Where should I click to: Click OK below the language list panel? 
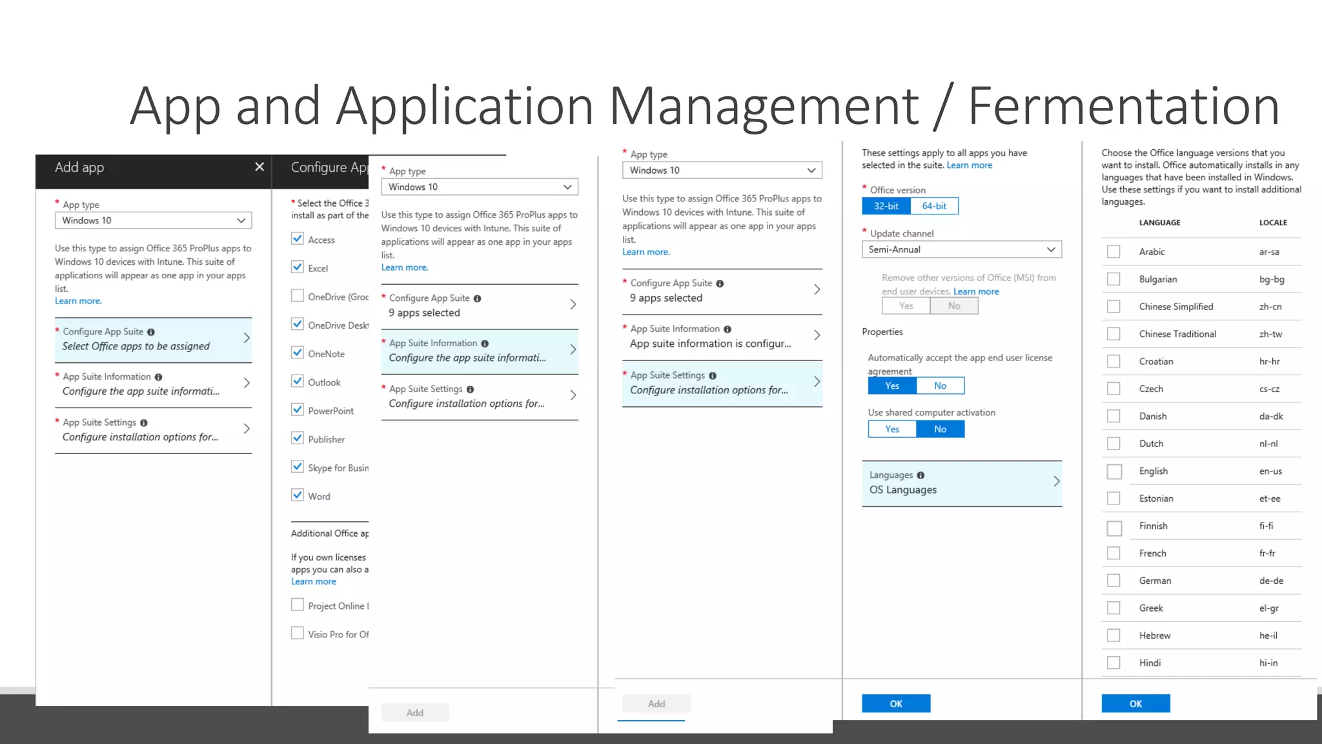[1135, 703]
